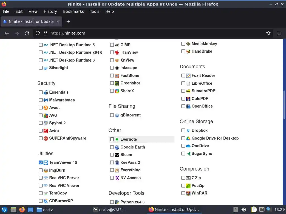The width and height of the screenshot is (286, 214).
Task: Click the OneDrive cloud icon
Action: coord(188,146)
